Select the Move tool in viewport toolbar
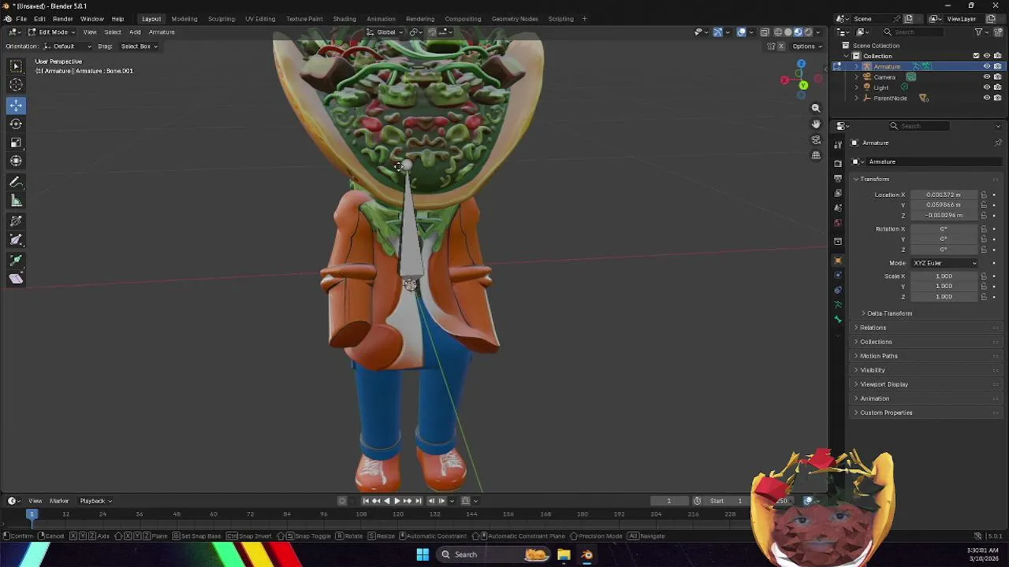 click(16, 106)
